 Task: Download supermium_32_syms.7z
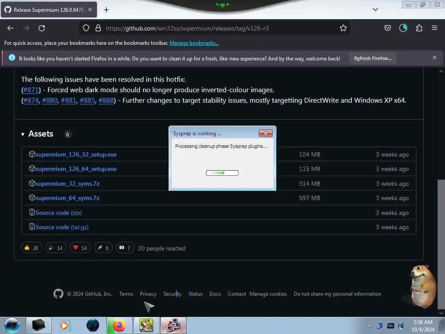67,184
